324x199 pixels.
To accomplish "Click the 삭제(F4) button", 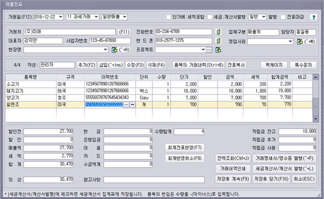I will (x=156, y=65).
